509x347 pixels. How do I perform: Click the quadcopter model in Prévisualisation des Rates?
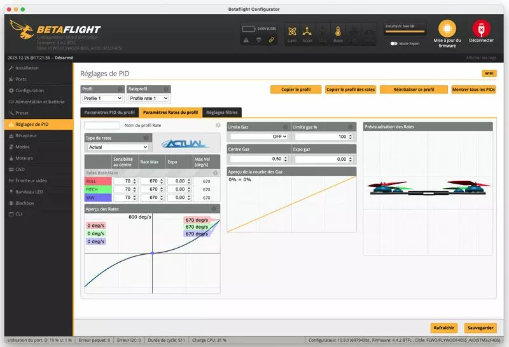pyautogui.click(x=428, y=188)
